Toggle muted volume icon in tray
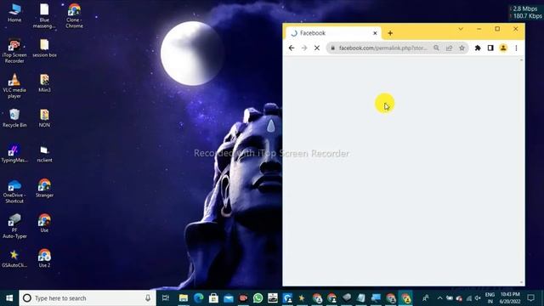 click(x=478, y=298)
